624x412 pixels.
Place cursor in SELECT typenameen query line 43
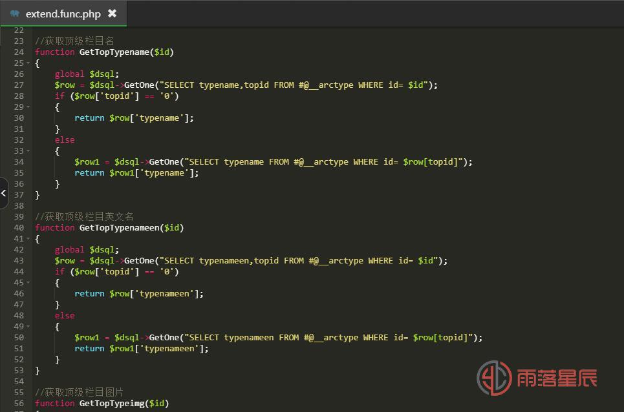point(301,261)
